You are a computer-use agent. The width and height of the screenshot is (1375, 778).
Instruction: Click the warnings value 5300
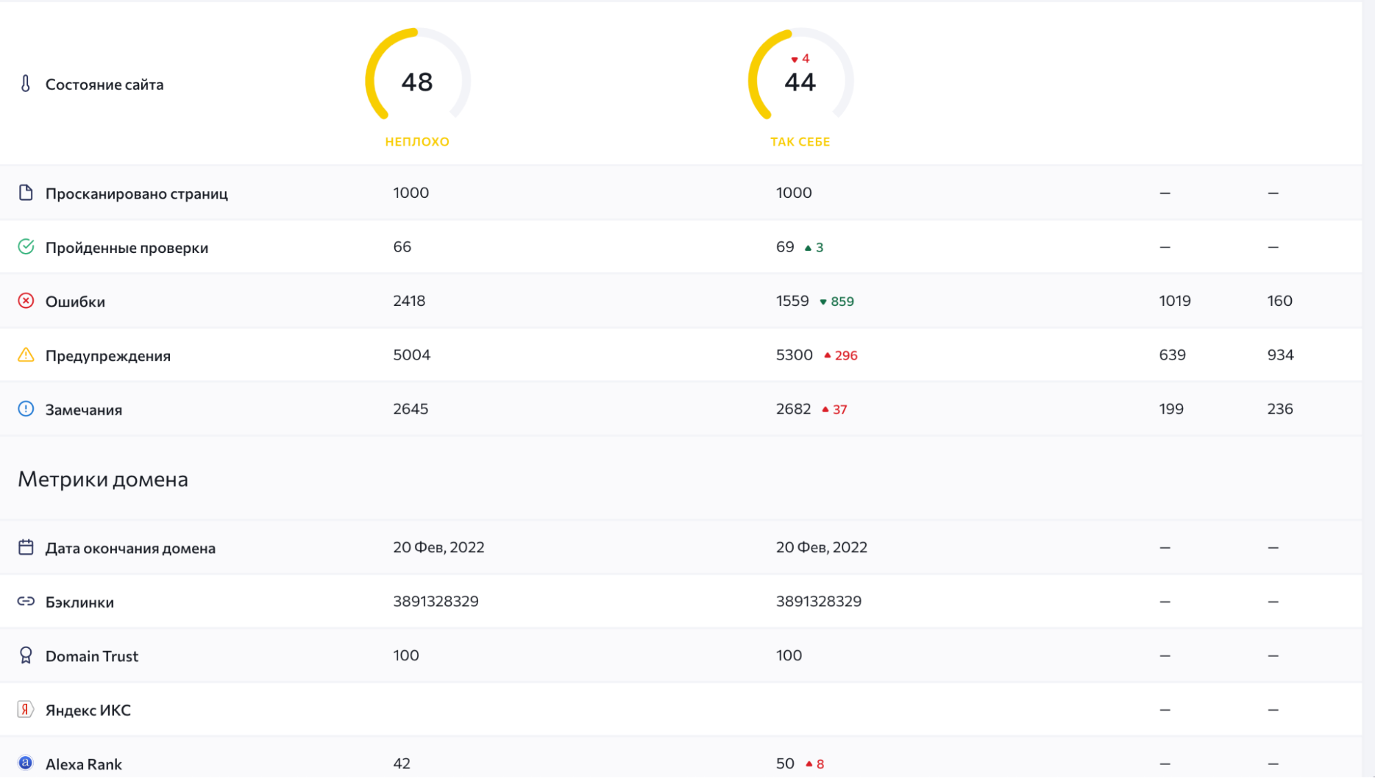[794, 355]
